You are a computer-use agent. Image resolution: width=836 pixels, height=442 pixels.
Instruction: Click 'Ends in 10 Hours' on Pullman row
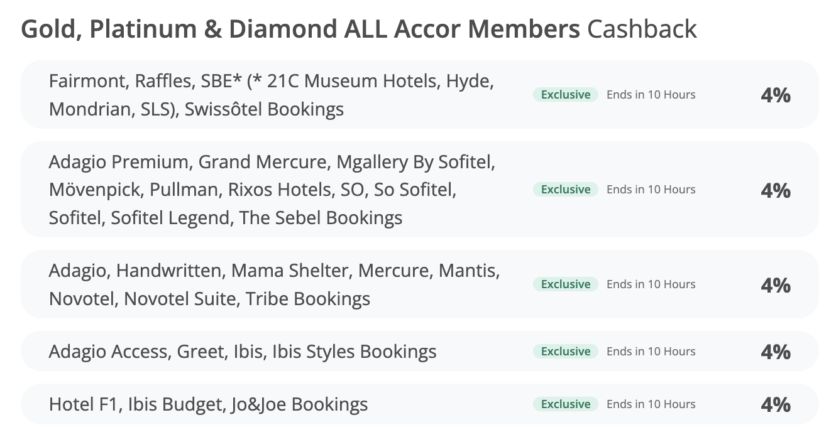click(x=651, y=190)
